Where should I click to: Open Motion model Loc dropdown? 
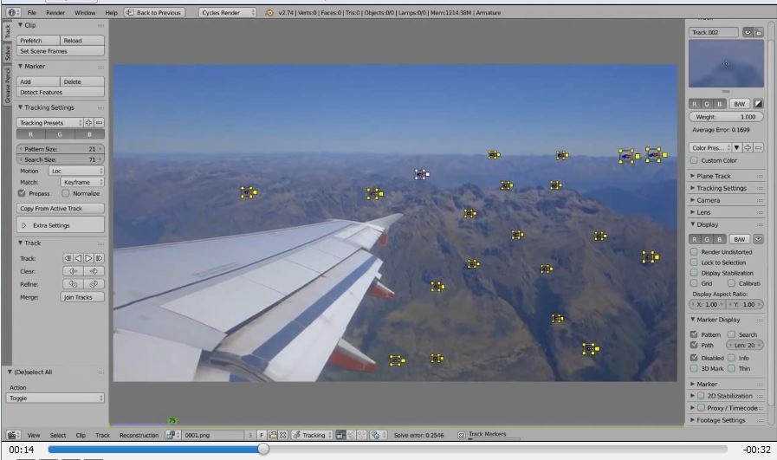tap(76, 171)
